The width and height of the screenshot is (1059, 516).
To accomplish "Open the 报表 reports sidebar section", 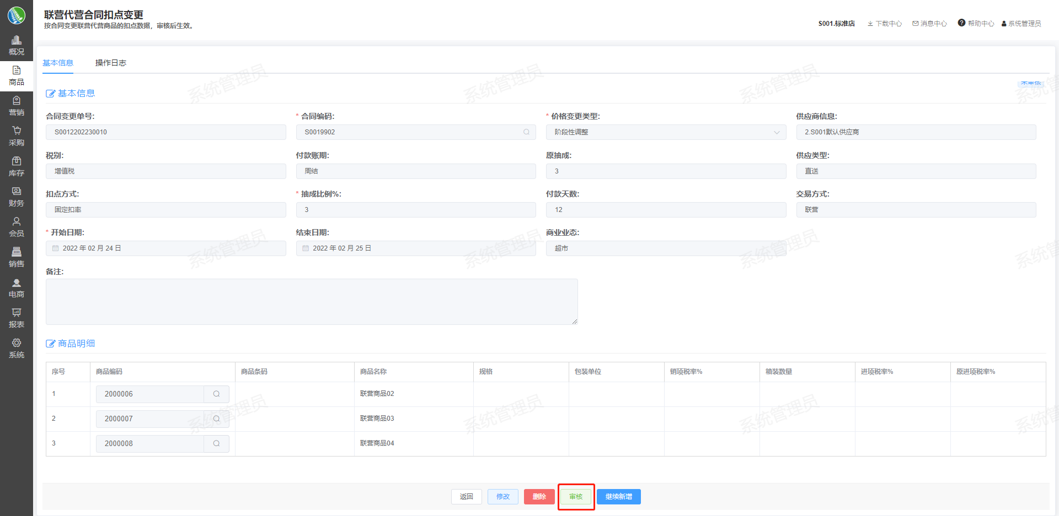I will [17, 318].
